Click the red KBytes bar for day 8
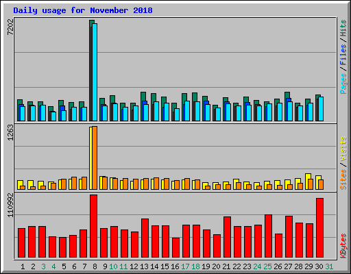The image size is (351, 274). pos(93,226)
